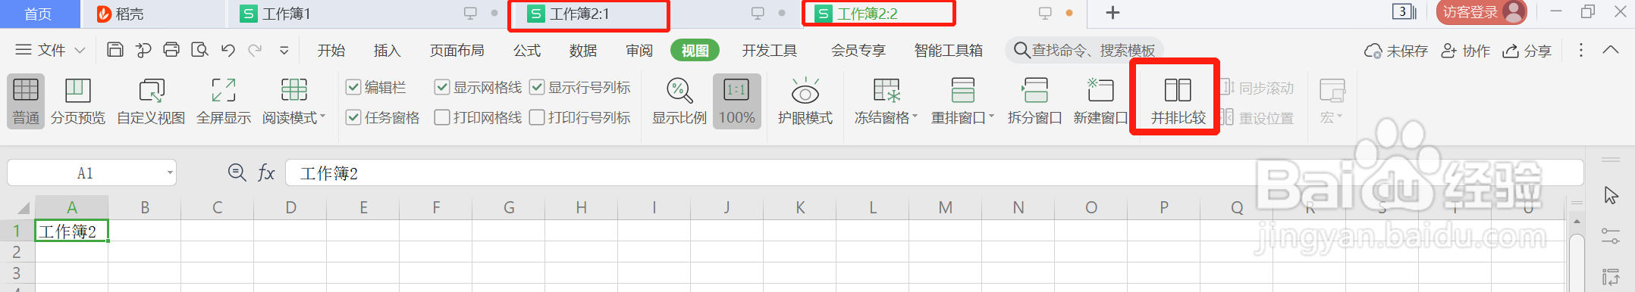Open the Page Layout (页面布局) tab
Image resolution: width=1635 pixels, height=292 pixels.
457,51
